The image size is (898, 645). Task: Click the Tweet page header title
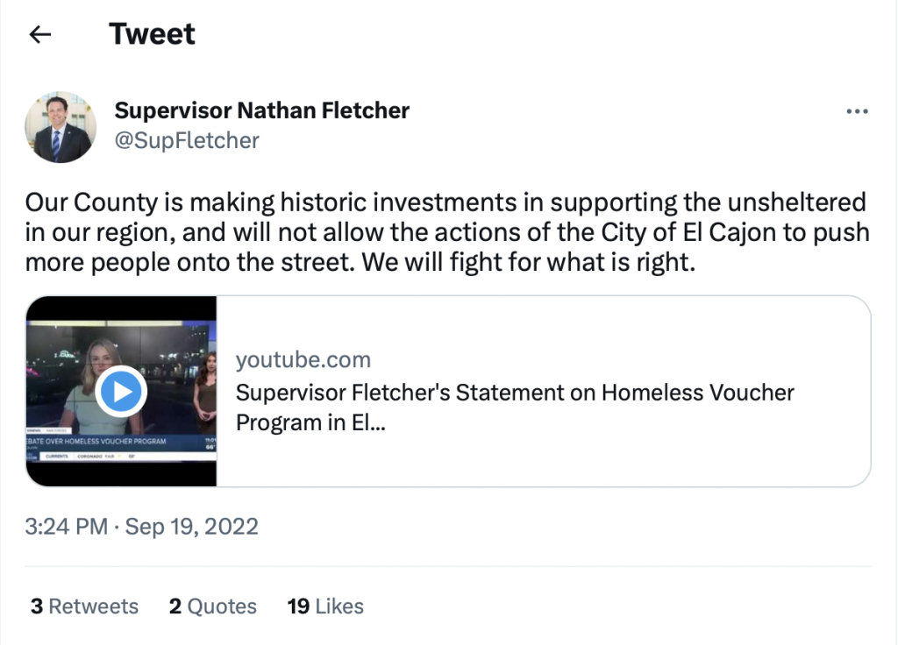click(x=152, y=34)
